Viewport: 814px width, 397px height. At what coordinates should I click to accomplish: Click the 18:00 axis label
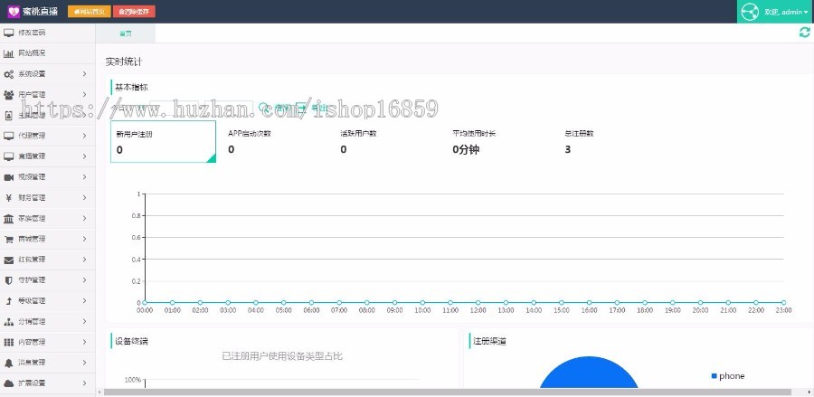tap(645, 310)
